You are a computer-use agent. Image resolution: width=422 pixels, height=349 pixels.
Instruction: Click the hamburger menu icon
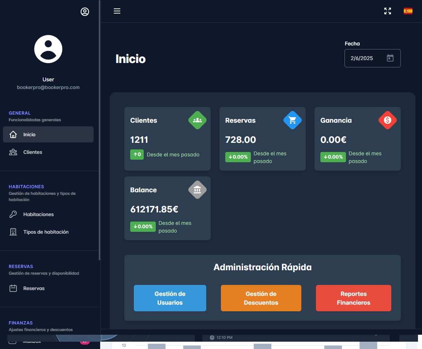117,11
